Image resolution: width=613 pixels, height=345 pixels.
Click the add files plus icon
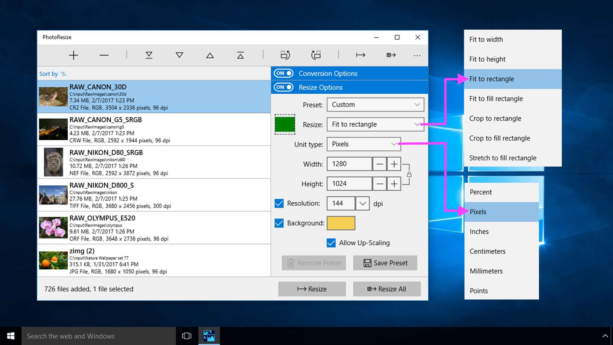(74, 55)
